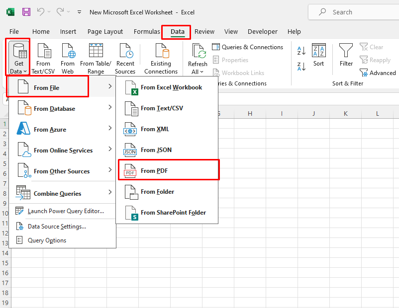Open Advanced filter options
399x308 pixels.
pos(378,73)
